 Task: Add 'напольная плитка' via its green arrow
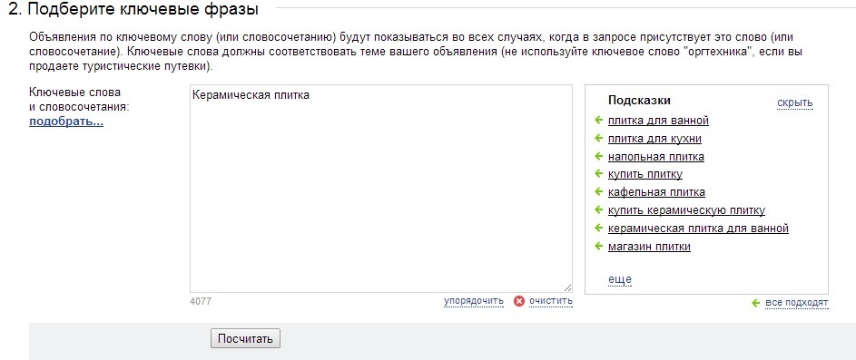[598, 157]
